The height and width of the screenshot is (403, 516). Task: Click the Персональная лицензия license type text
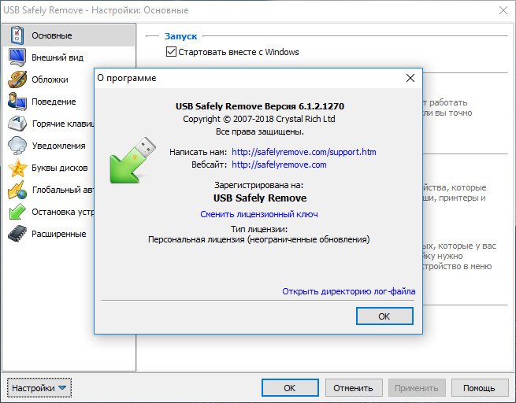259,239
